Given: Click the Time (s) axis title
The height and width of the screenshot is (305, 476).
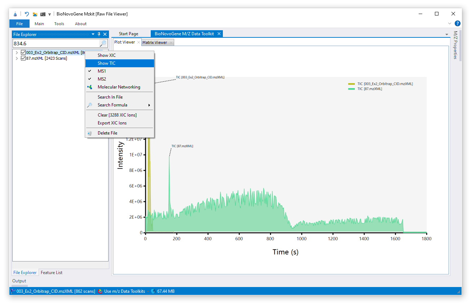Looking at the screenshot, I should [x=286, y=252].
